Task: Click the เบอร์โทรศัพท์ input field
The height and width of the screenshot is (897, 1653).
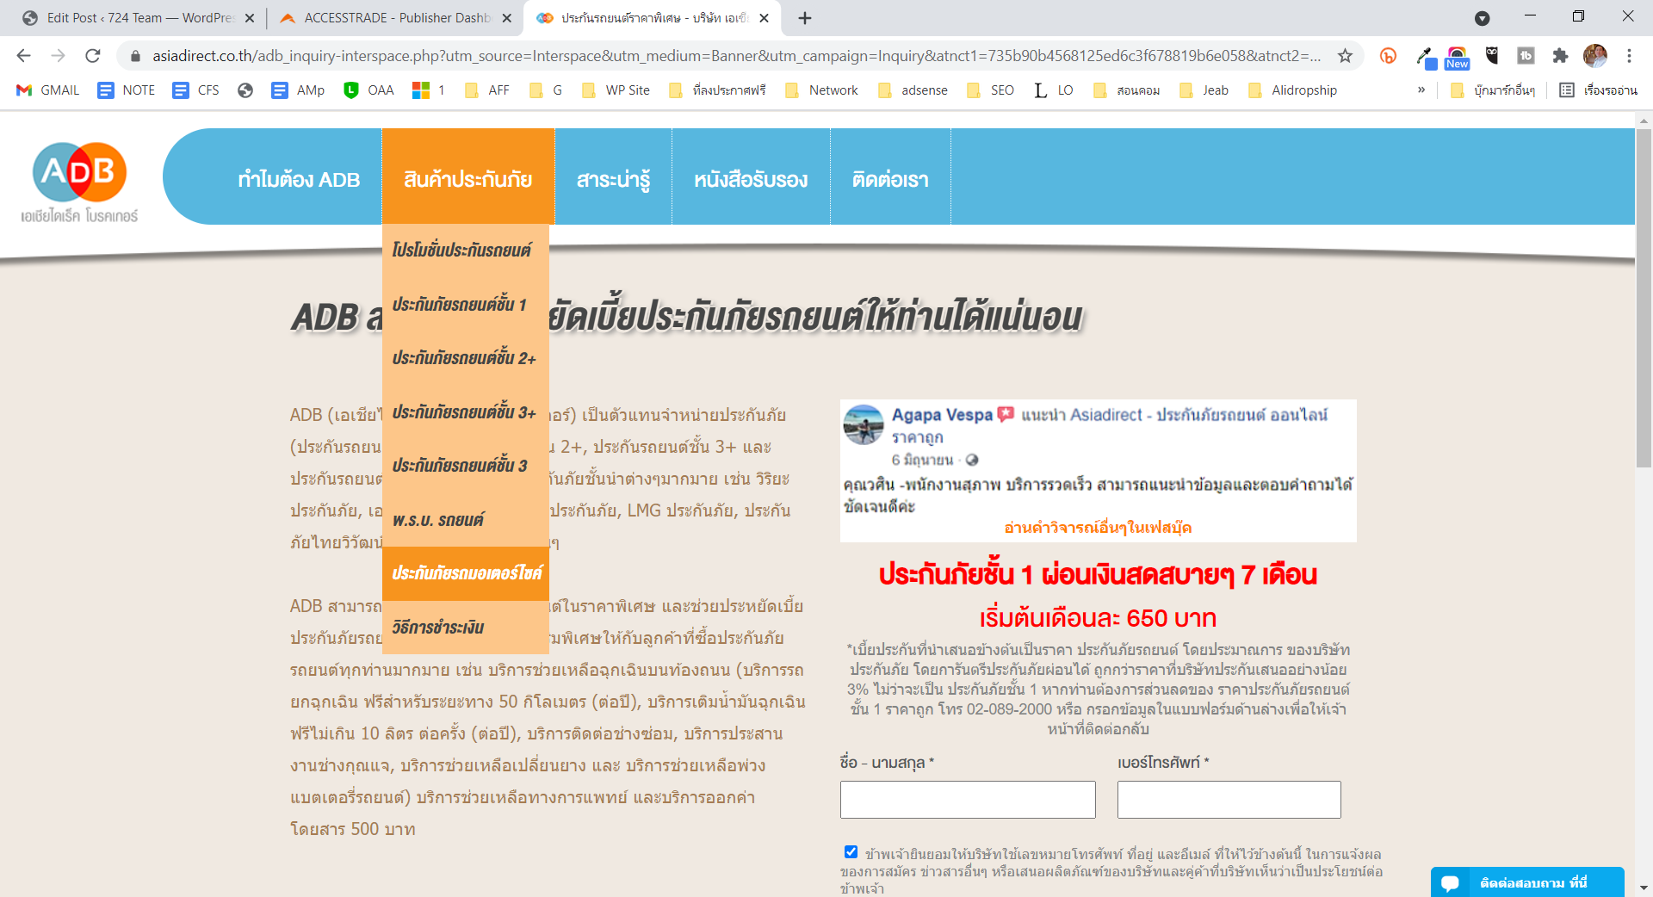Action: click(1229, 800)
